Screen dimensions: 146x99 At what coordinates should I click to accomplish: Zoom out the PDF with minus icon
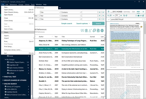(x=114, y=16)
